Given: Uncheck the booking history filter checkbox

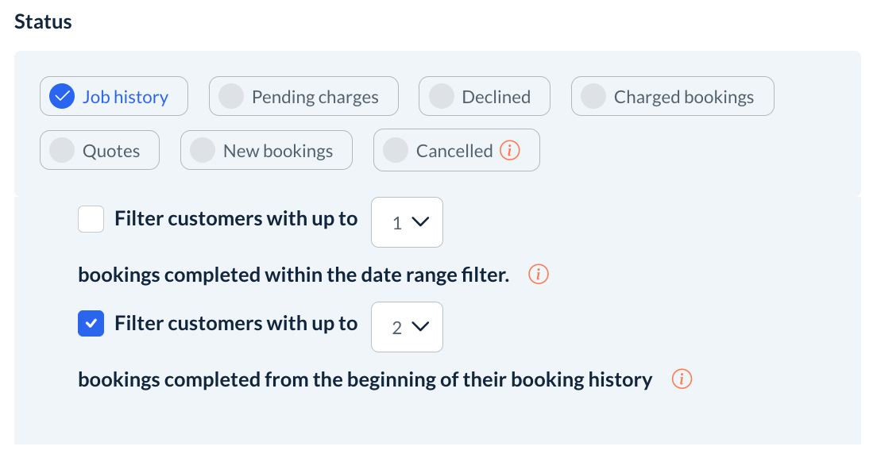Looking at the screenshot, I should [x=91, y=324].
